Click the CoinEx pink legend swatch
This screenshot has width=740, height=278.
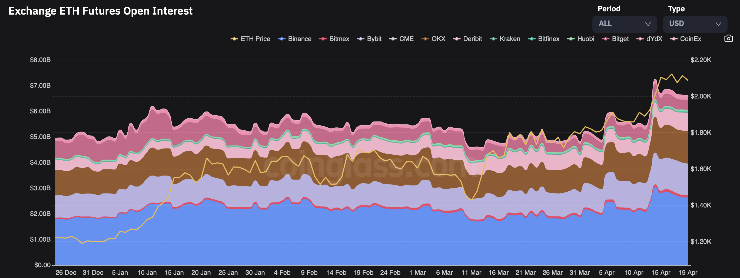tap(674, 39)
